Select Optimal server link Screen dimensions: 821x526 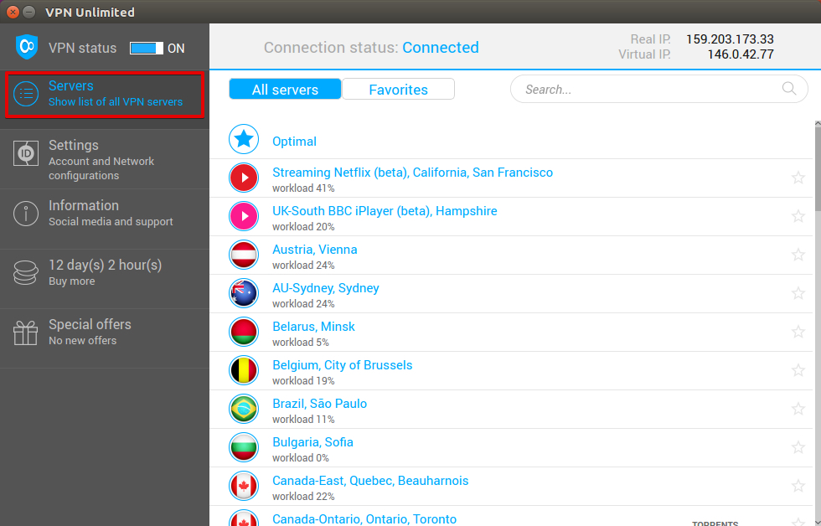(294, 142)
